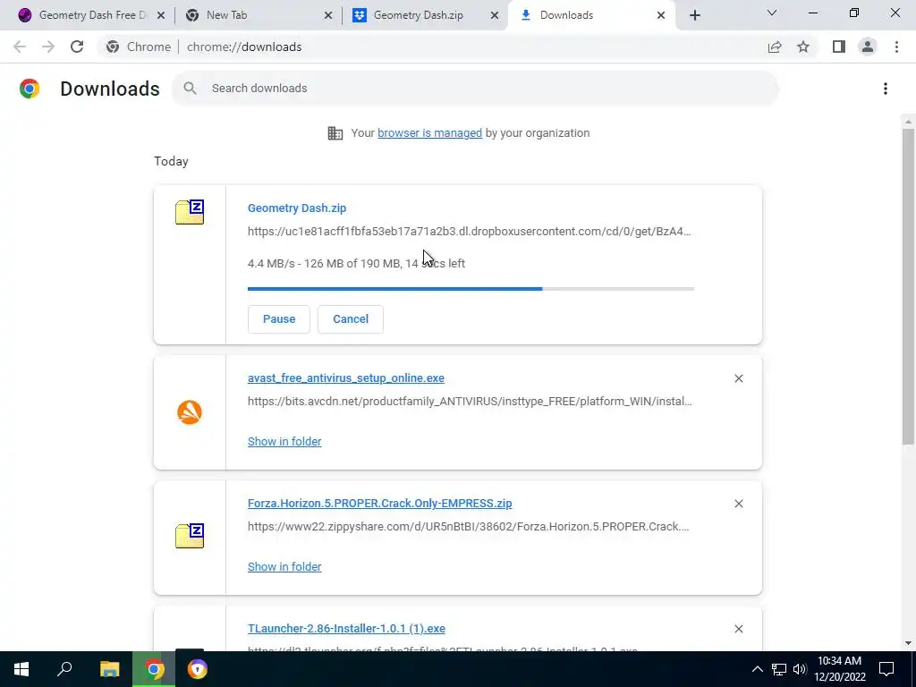The height and width of the screenshot is (687, 916).
Task: Bookmark this page with the star icon
Action: (803, 47)
